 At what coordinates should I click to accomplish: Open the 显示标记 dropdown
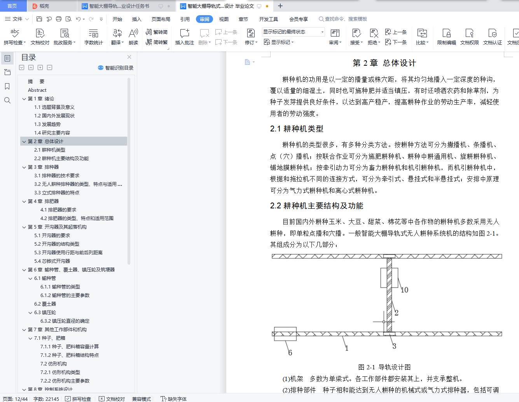pyautogui.click(x=279, y=42)
